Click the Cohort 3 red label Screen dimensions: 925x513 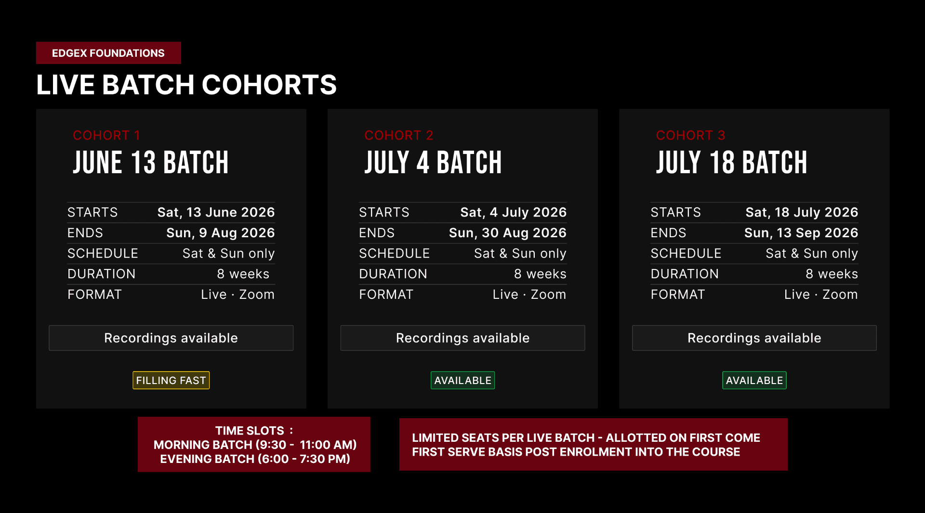click(690, 135)
